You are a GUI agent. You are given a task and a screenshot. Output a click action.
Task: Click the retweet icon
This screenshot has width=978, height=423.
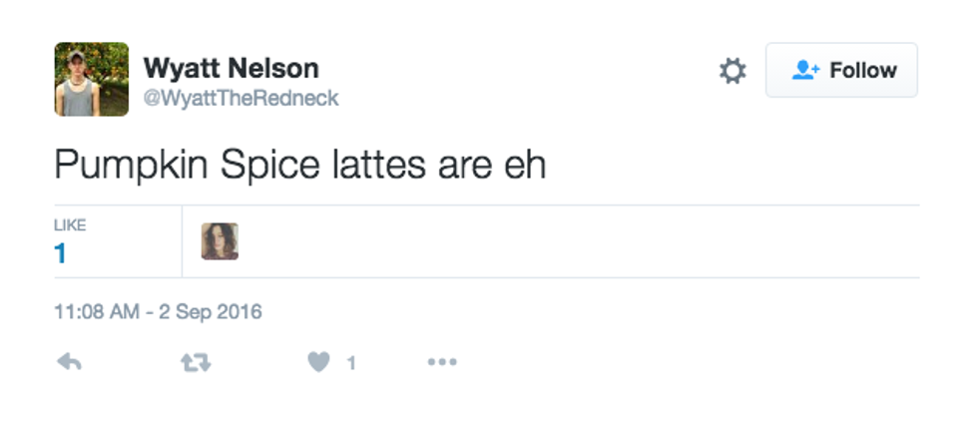pyautogui.click(x=195, y=363)
